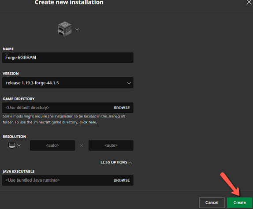Image resolution: width=253 pixels, height=209 pixels.
Task: Click the X separator between resolution fields
Action: [82, 146]
